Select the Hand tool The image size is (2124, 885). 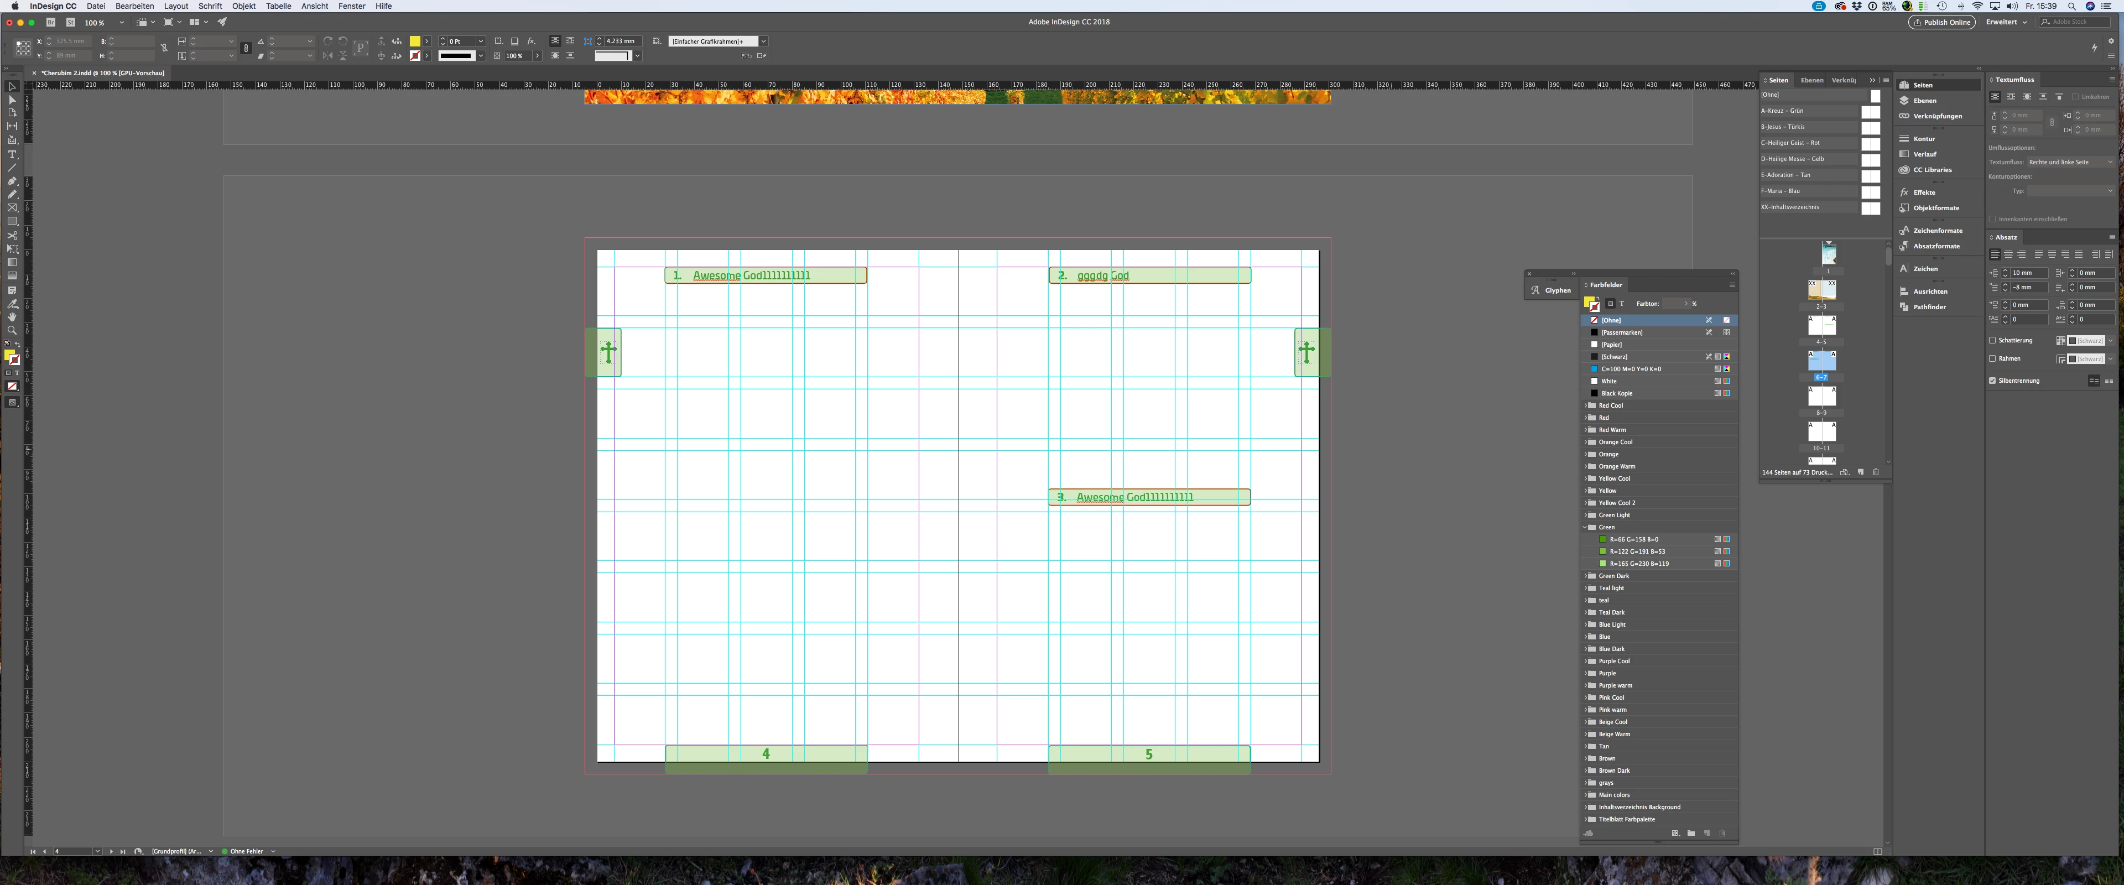click(12, 317)
